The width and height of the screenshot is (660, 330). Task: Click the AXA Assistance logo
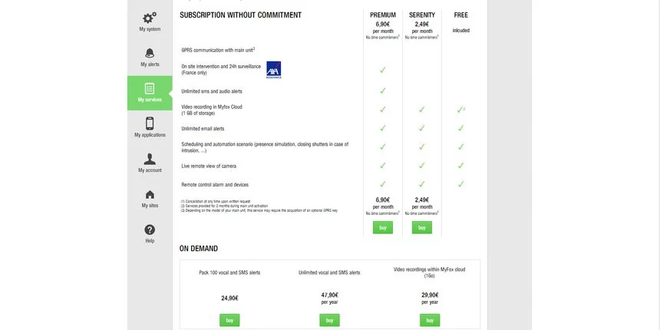(274, 70)
